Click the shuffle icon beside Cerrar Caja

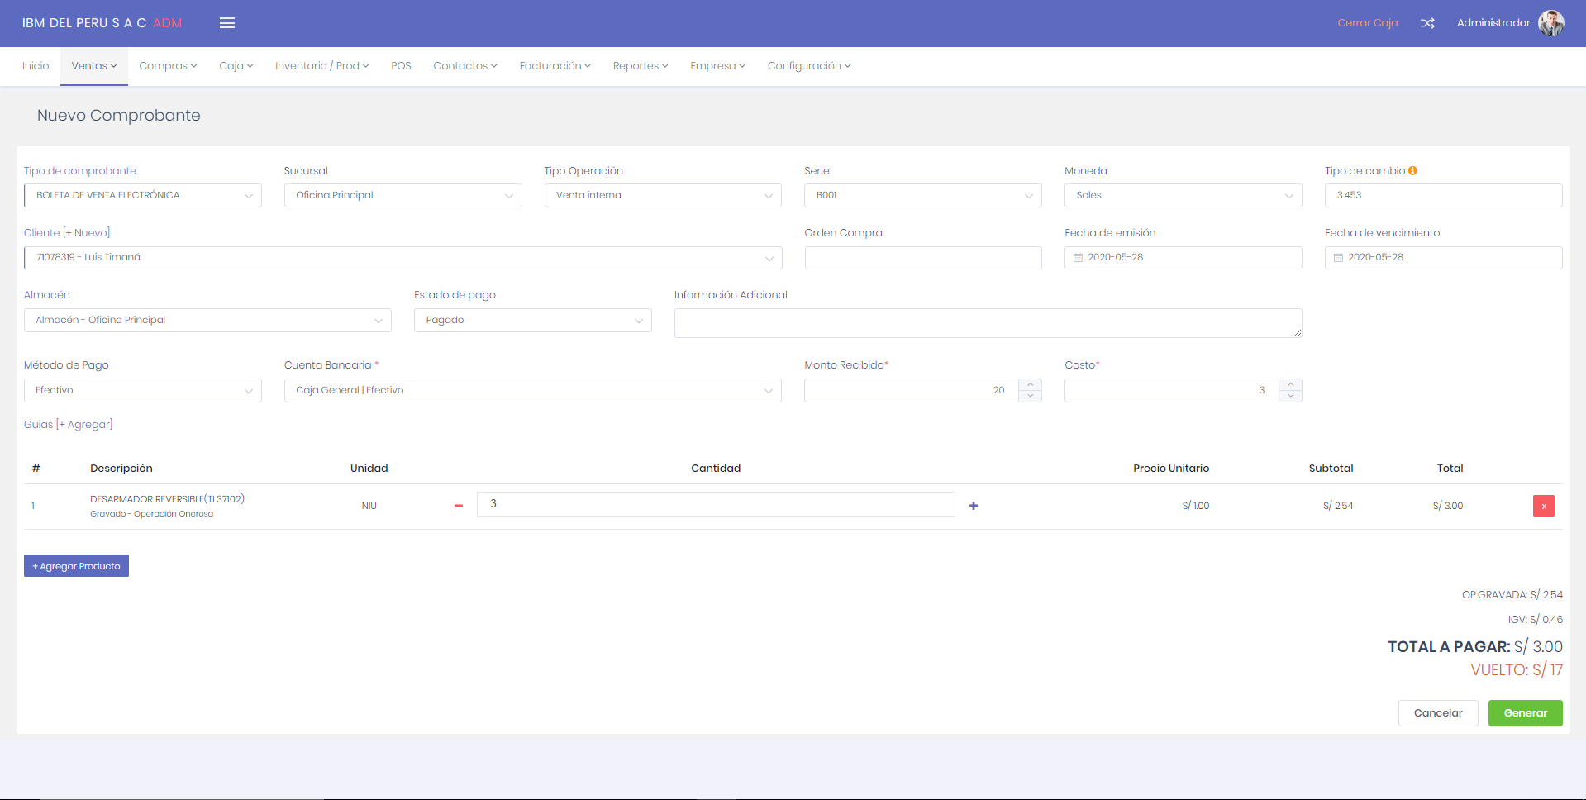tap(1427, 23)
